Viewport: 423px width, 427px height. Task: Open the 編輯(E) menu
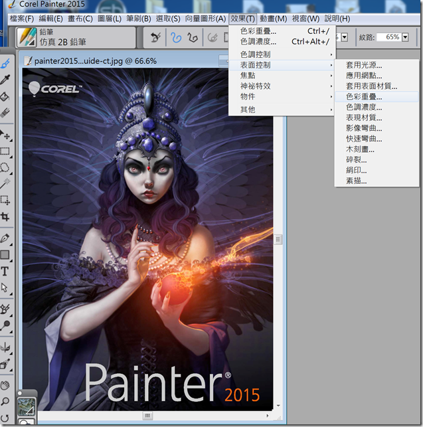pyautogui.click(x=50, y=19)
